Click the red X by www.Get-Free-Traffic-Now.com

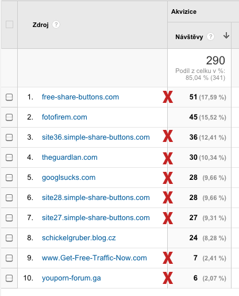click(x=168, y=258)
